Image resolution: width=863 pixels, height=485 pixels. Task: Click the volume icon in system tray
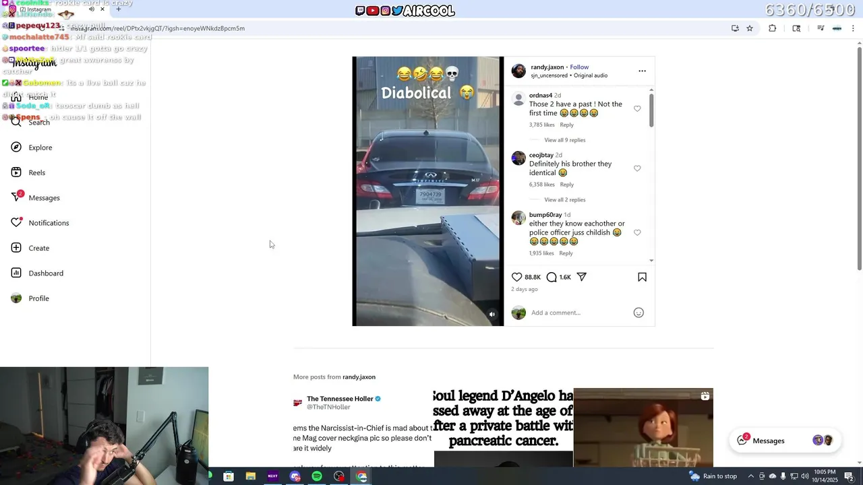[x=804, y=476]
